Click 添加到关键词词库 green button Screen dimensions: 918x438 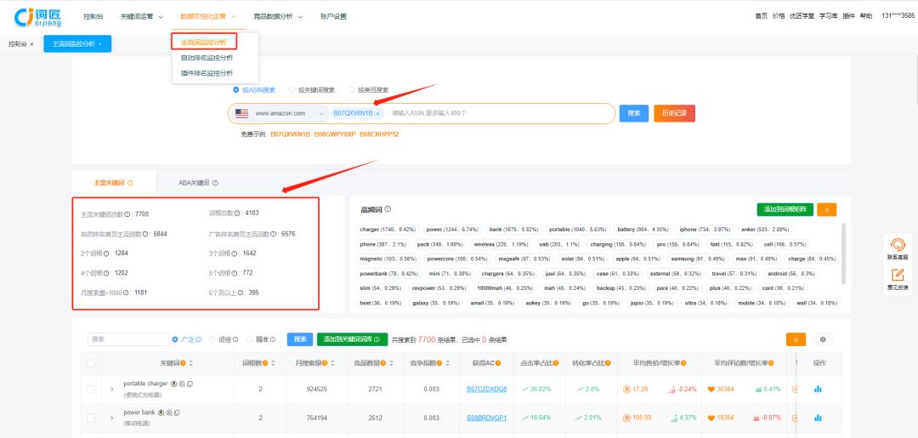(352, 339)
